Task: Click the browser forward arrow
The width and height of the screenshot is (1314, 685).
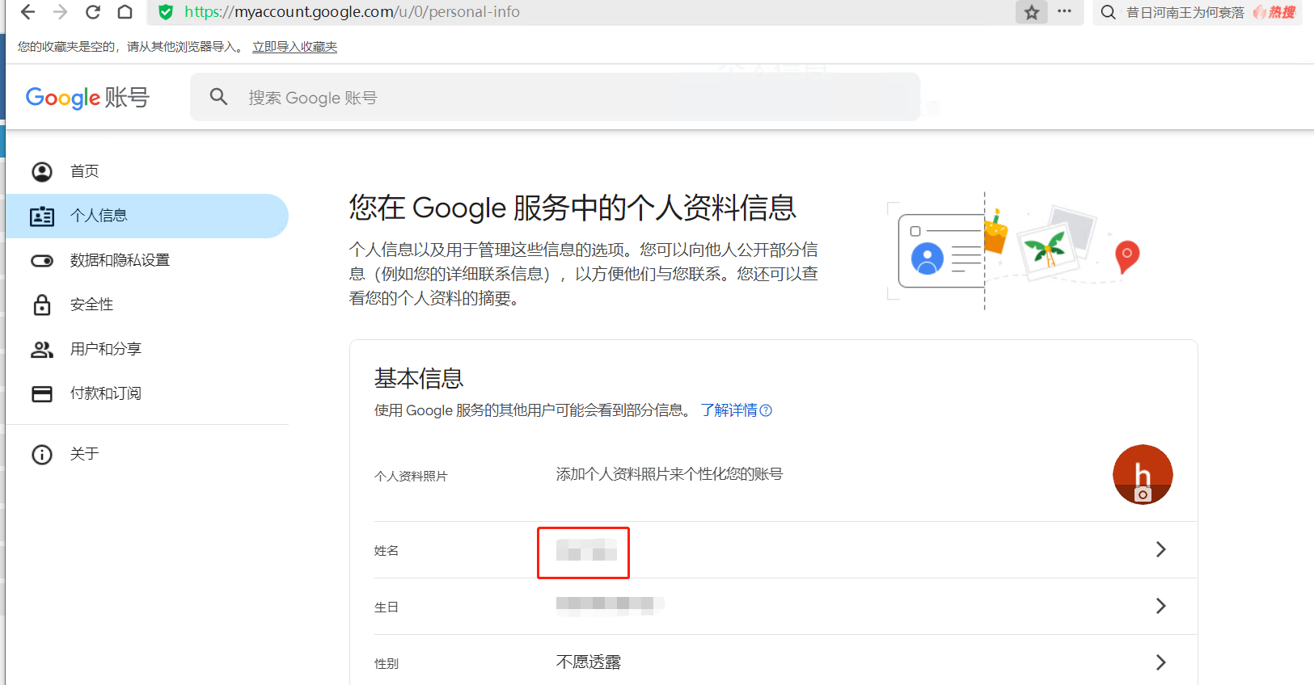Action: tap(60, 12)
